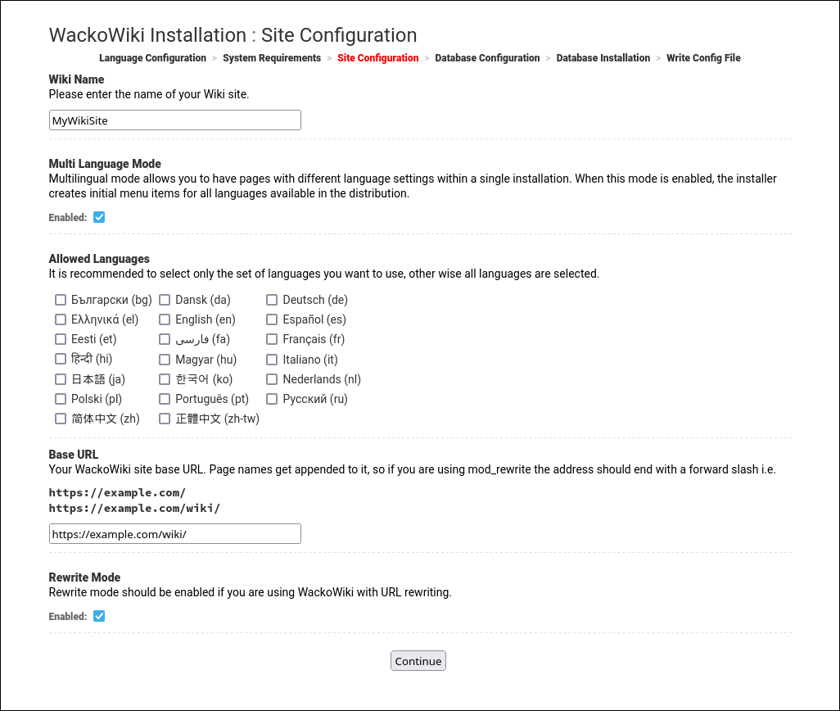Open the Language Configuration step
Image resolution: width=840 pixels, height=711 pixels.
pos(152,58)
